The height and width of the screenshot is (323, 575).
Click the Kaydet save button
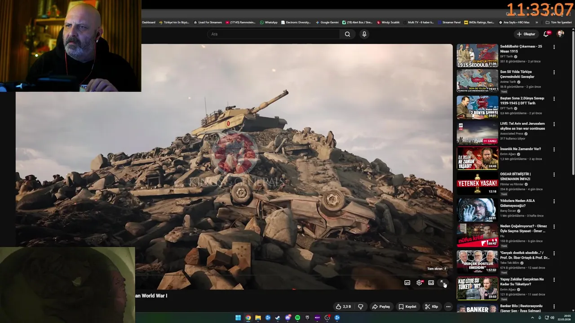[407, 307]
